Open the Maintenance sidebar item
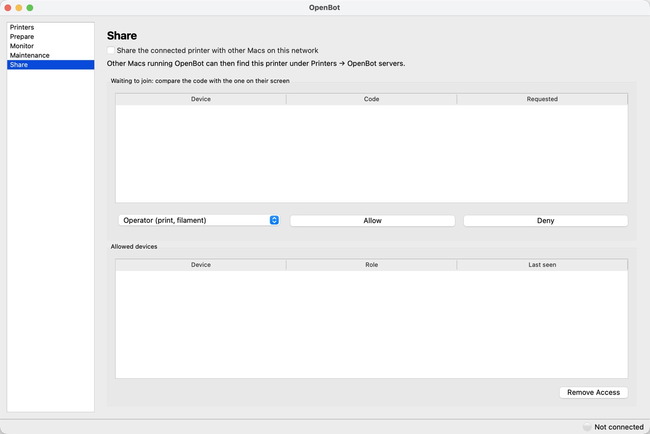The width and height of the screenshot is (650, 434). pos(51,55)
